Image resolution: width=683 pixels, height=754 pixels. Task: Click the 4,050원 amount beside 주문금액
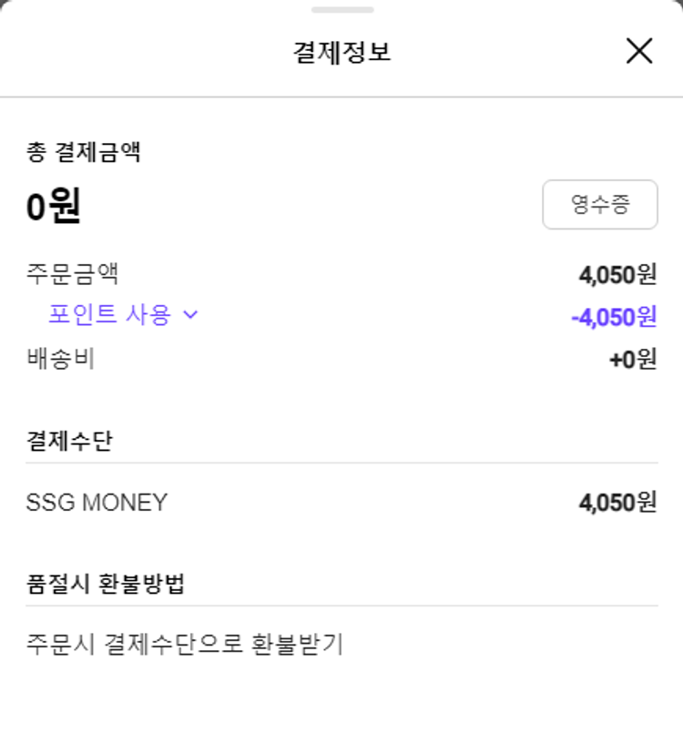click(617, 274)
